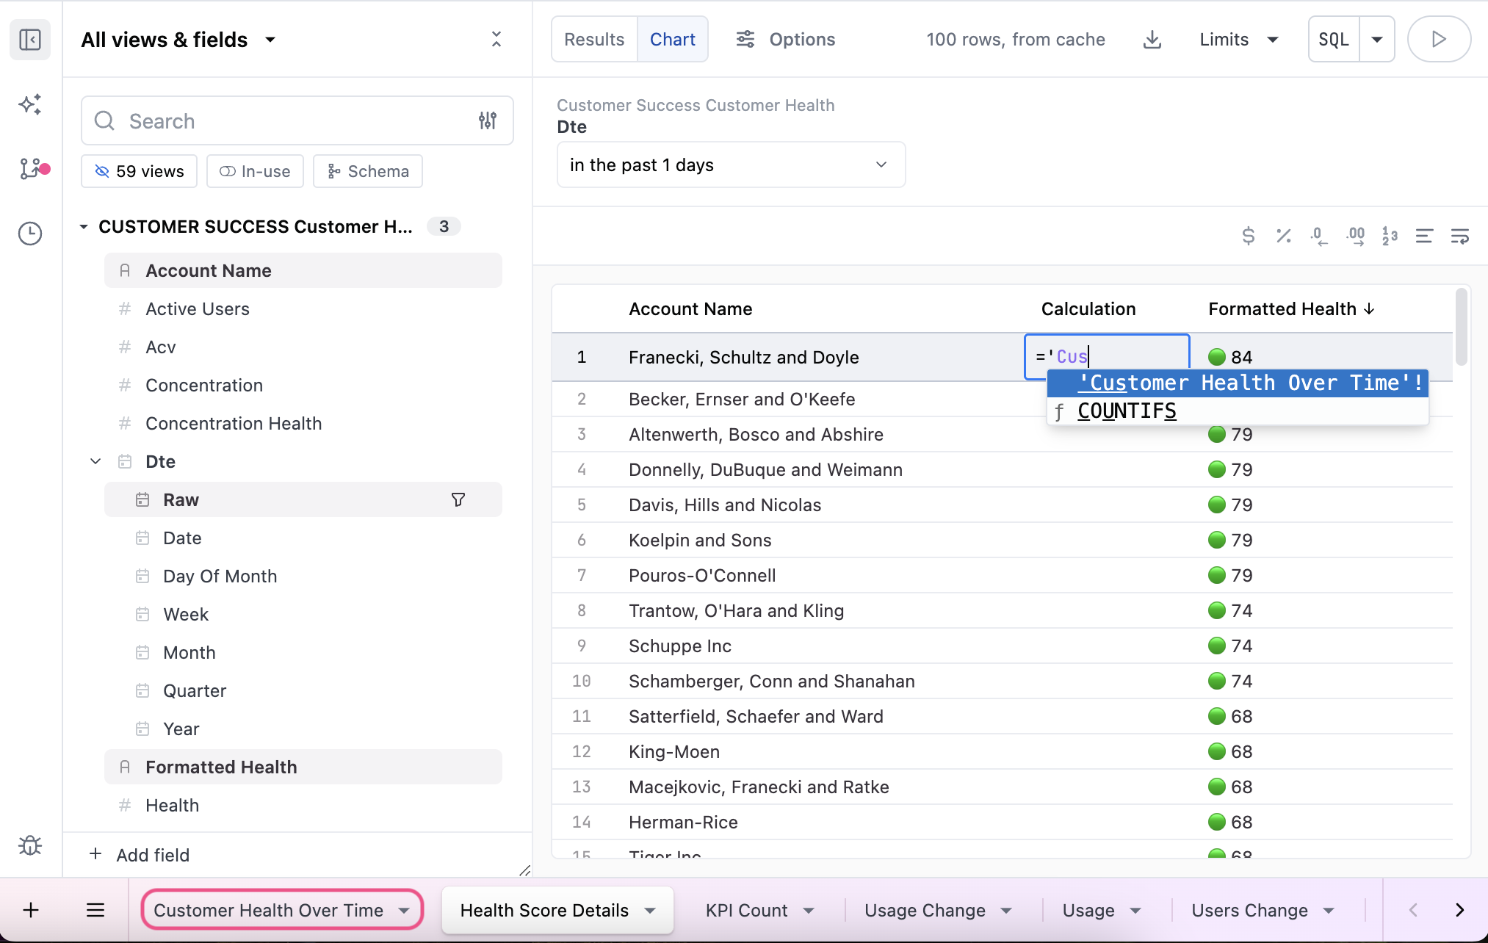Switch to the Results tab

pos(593,40)
